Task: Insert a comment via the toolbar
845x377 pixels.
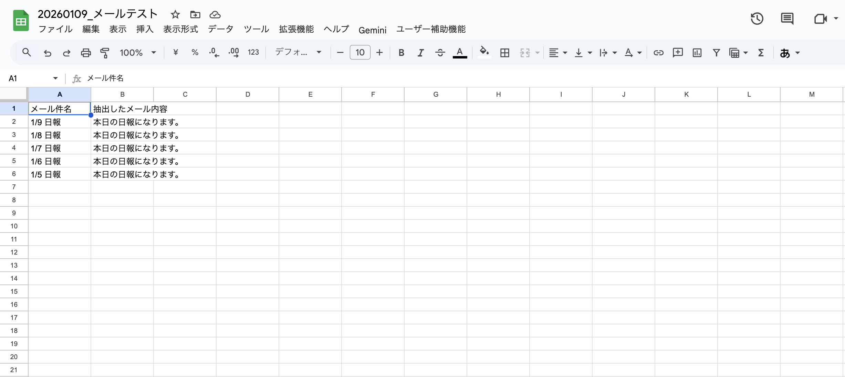Action: click(x=677, y=52)
